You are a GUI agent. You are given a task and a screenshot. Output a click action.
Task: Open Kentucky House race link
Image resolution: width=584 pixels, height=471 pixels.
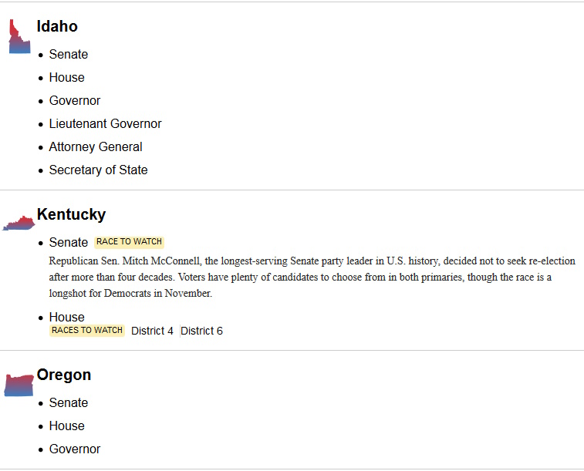pos(67,317)
